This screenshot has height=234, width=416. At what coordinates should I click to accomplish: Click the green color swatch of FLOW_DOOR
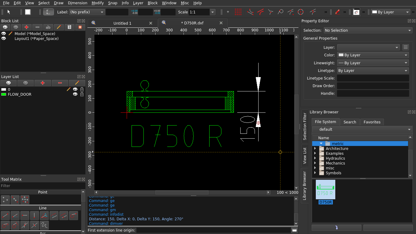4,94
